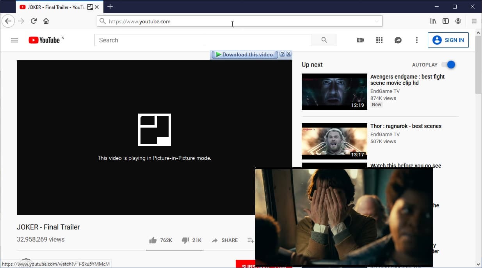The image size is (482, 268).
Task: Click the forward navigation arrow
Action: click(21, 21)
